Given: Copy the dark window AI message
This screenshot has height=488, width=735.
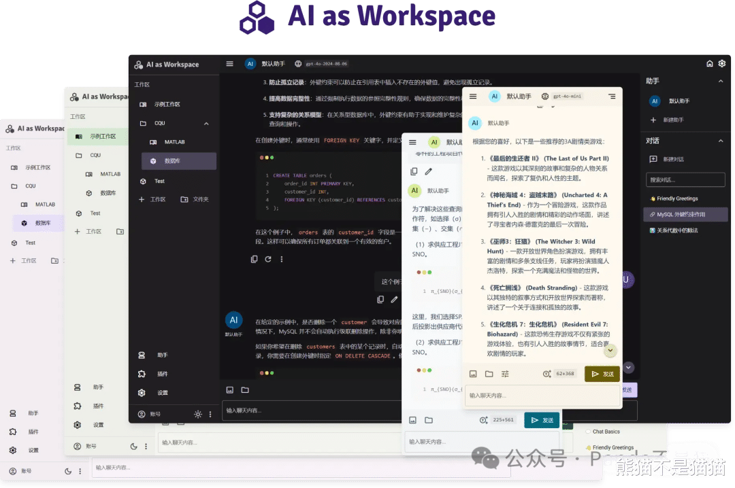Looking at the screenshot, I should (x=254, y=259).
